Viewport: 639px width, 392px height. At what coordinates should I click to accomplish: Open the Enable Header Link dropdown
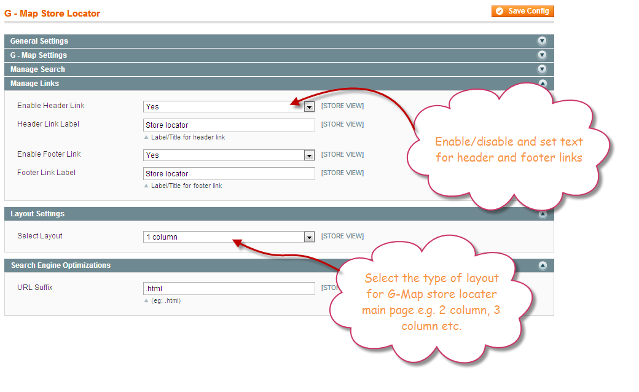point(310,106)
